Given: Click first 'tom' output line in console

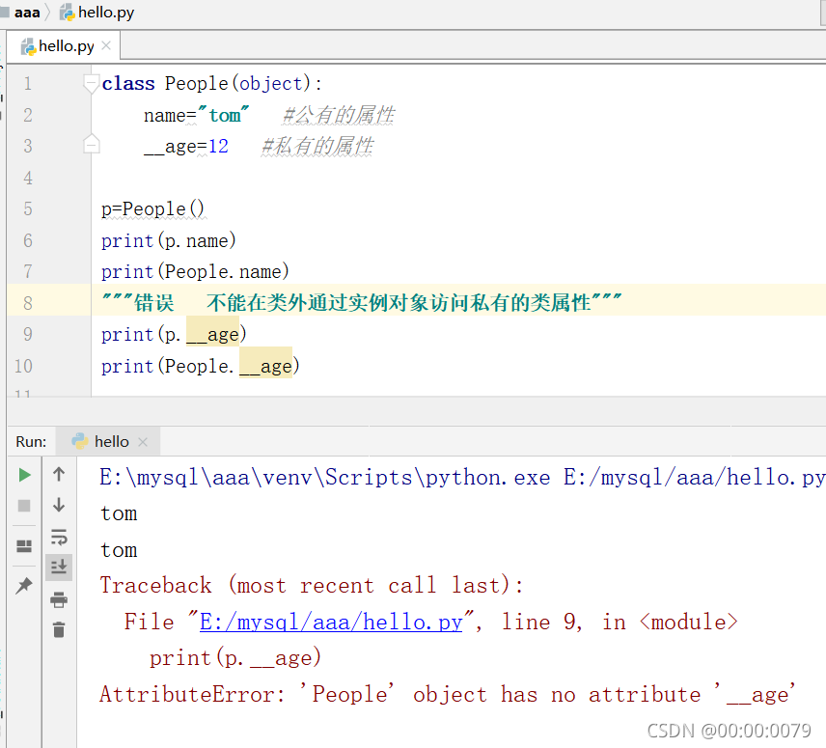Looking at the screenshot, I should [119, 513].
